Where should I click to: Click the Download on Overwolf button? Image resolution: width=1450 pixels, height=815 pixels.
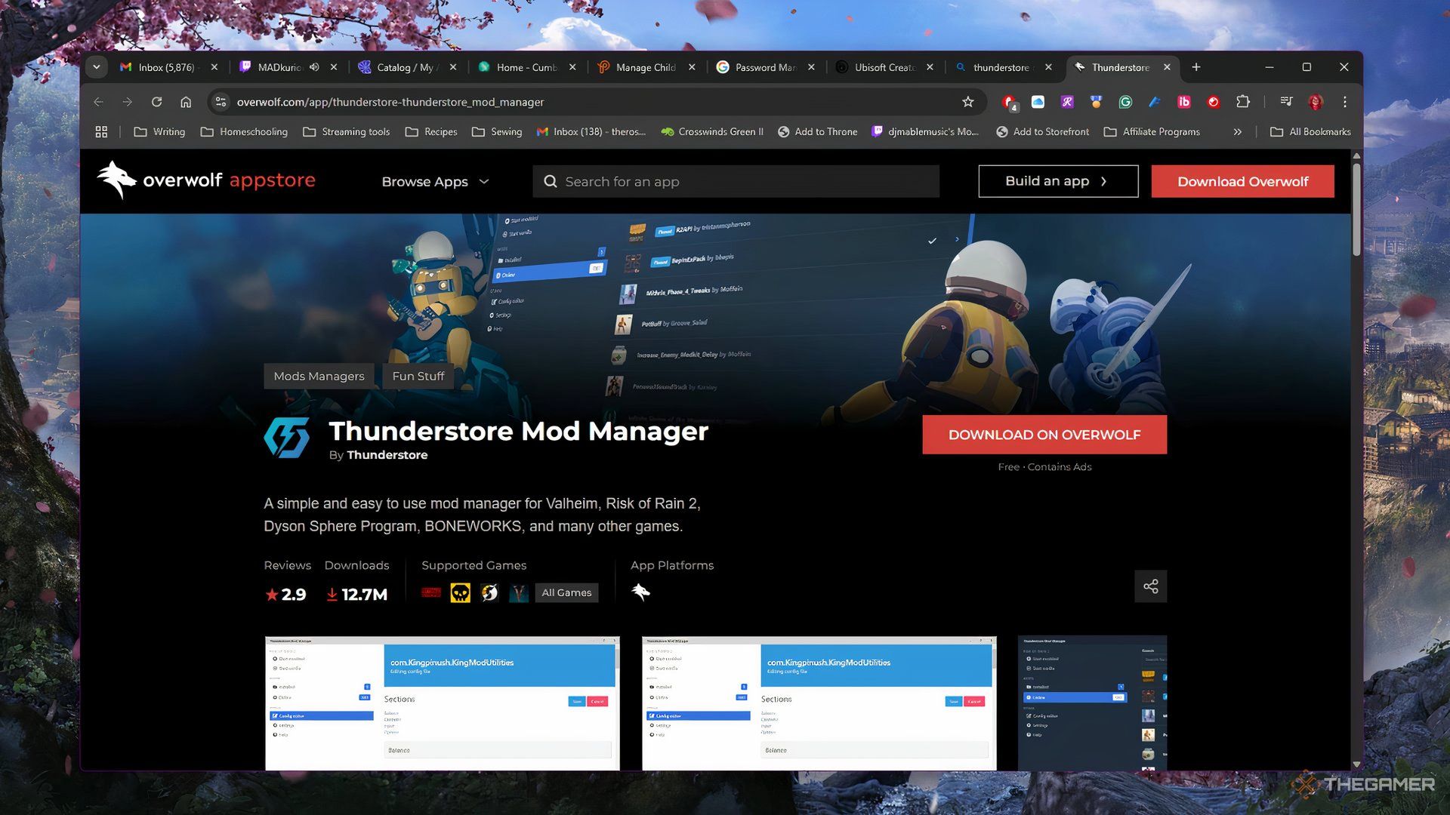click(x=1044, y=435)
